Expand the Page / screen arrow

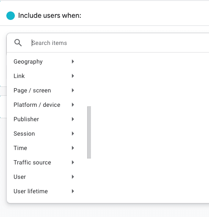73,90
